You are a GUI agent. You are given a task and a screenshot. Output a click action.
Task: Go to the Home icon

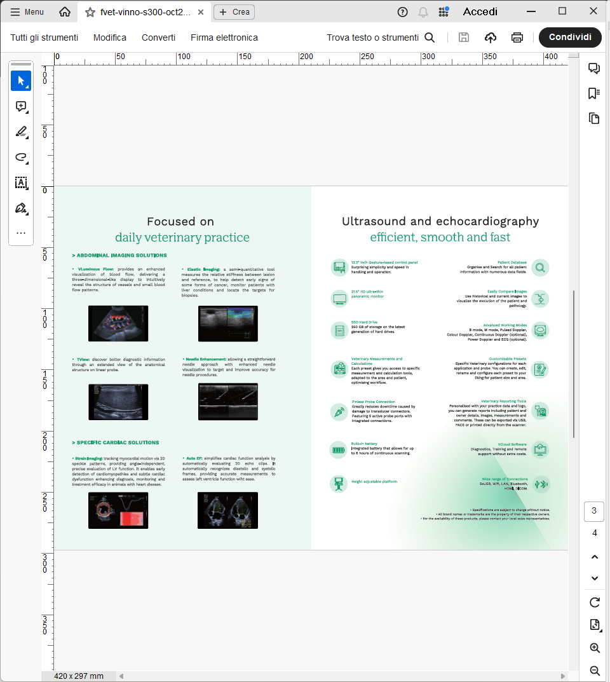click(65, 11)
